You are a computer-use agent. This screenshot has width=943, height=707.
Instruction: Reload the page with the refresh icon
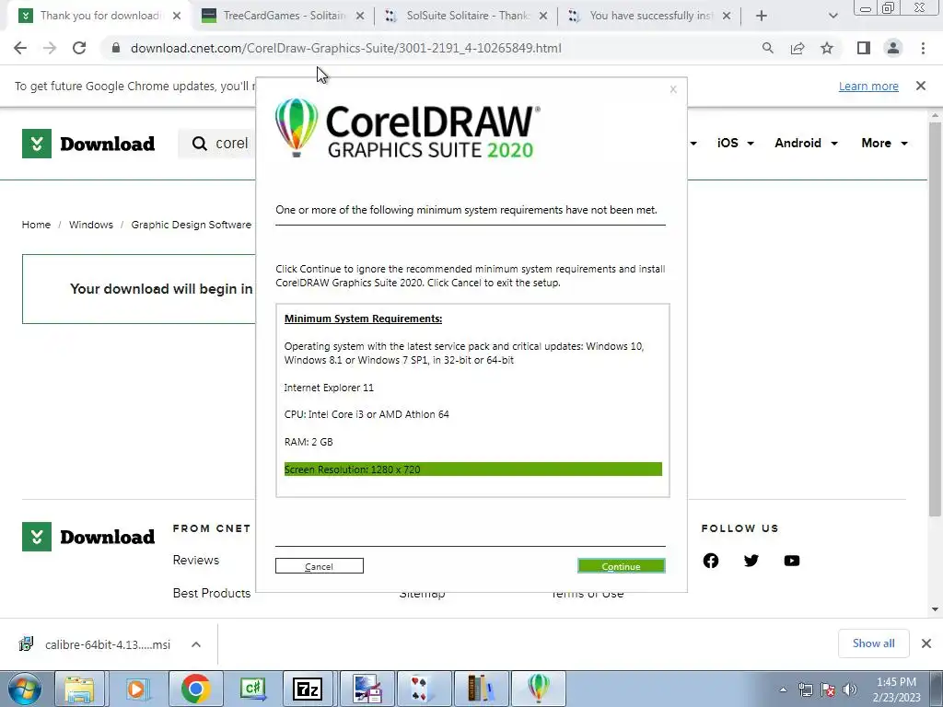[x=79, y=48]
